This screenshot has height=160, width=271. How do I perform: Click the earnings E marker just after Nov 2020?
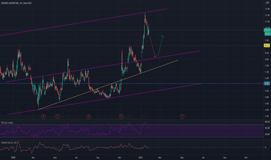[121, 117]
